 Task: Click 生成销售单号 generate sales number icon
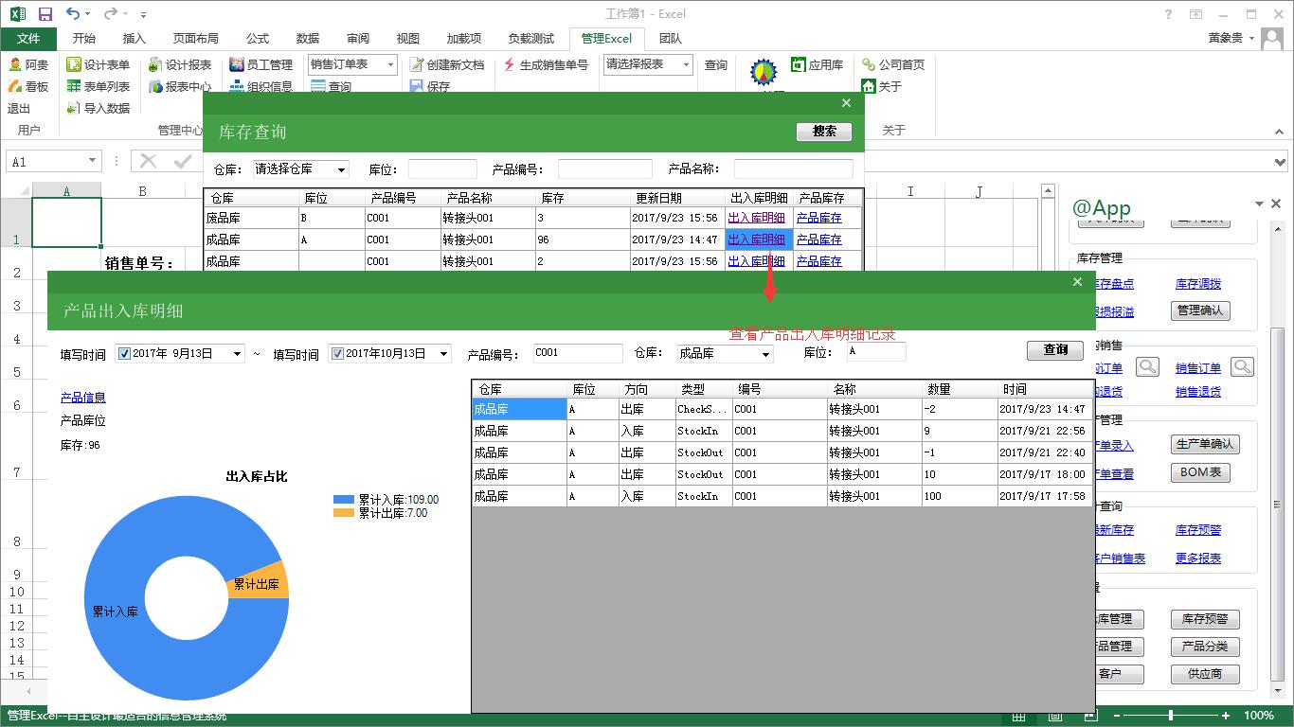pos(510,65)
